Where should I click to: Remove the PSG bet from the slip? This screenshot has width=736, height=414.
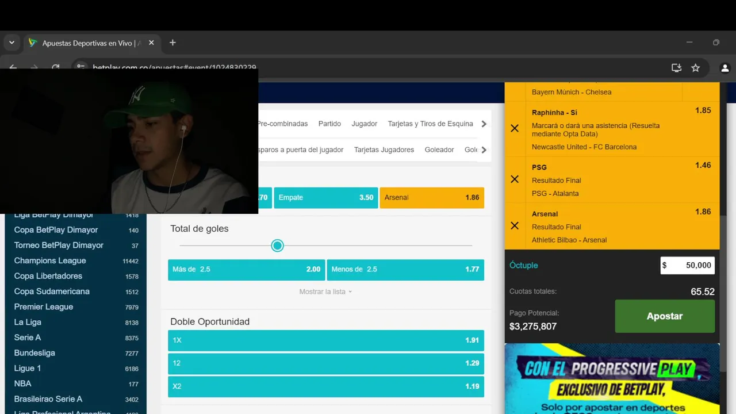coord(515,179)
